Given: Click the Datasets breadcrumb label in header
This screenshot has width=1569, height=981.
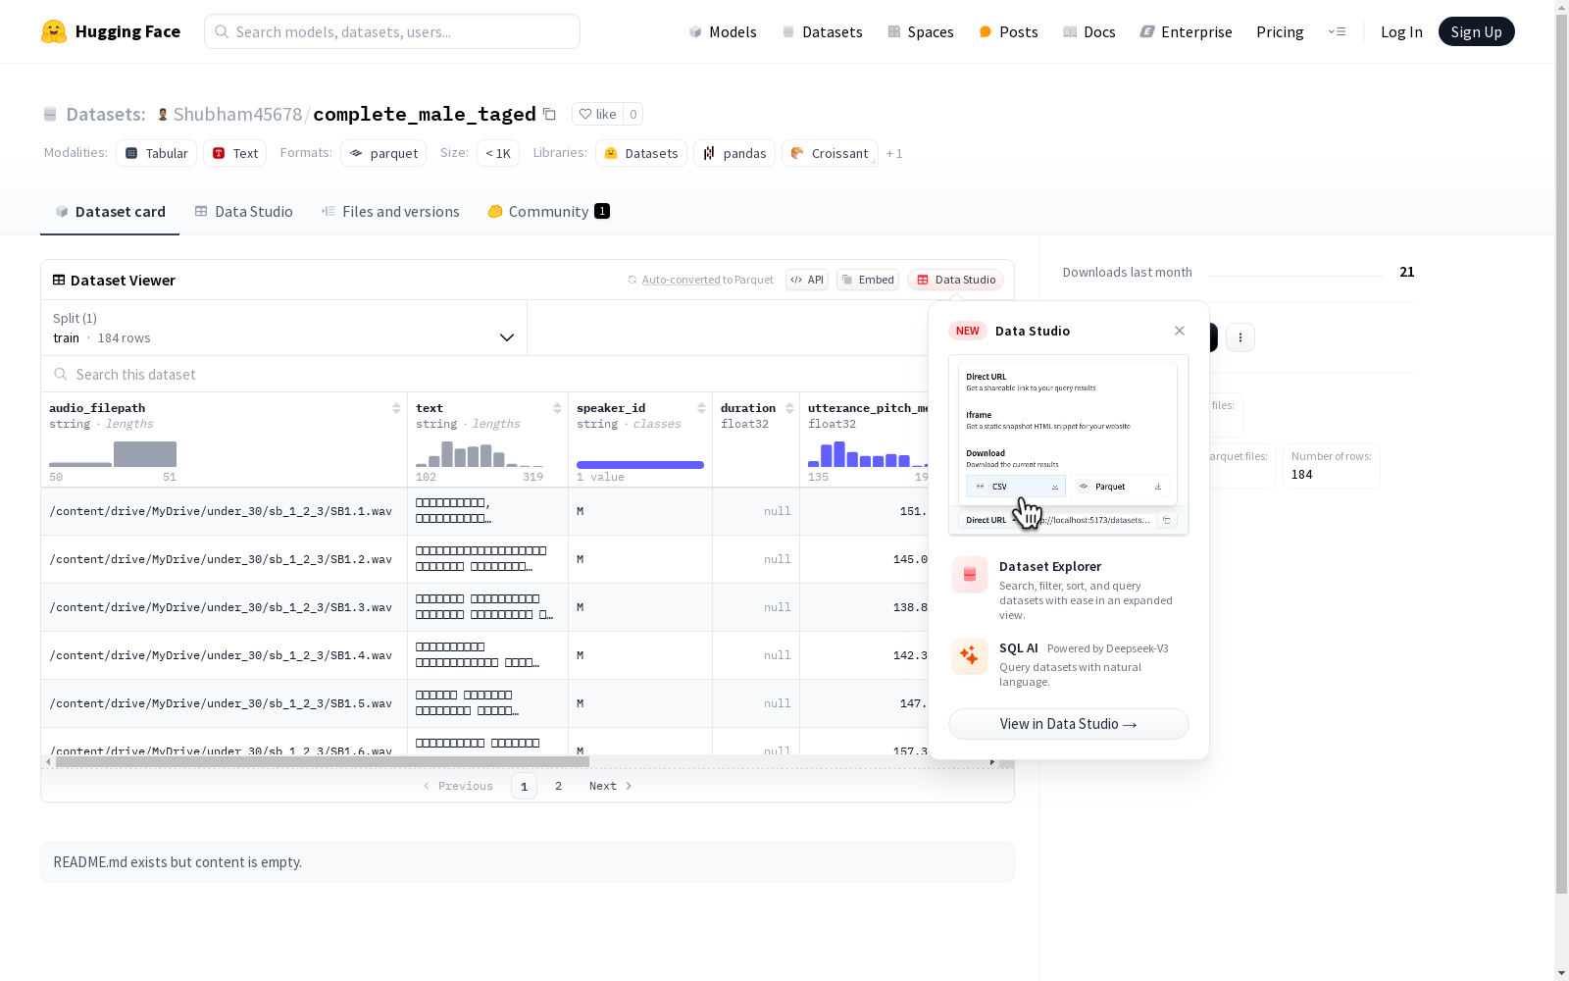Looking at the screenshot, I should tap(106, 114).
